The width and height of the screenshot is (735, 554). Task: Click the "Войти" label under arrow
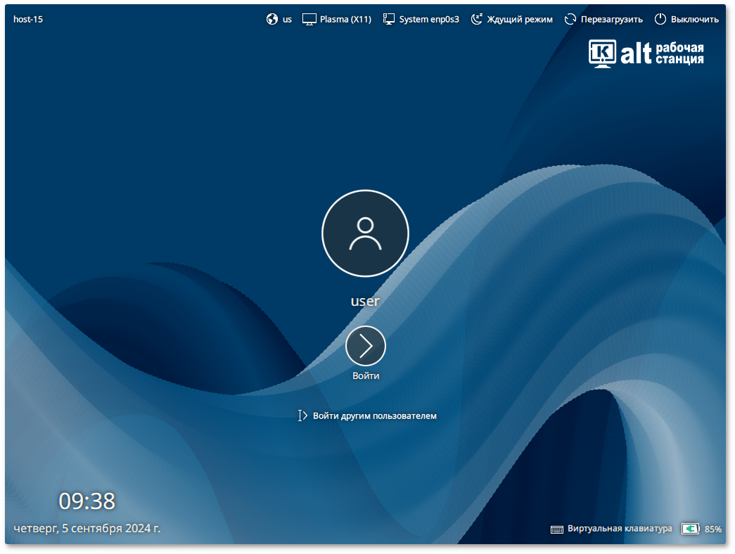point(366,376)
